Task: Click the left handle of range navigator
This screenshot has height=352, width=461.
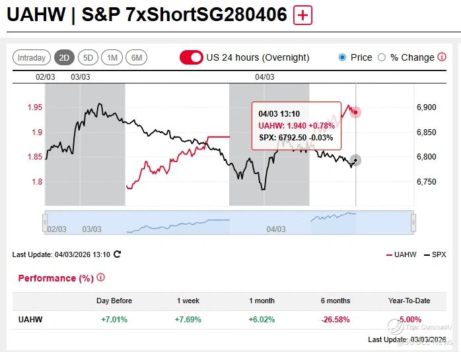Action: pos(46,221)
